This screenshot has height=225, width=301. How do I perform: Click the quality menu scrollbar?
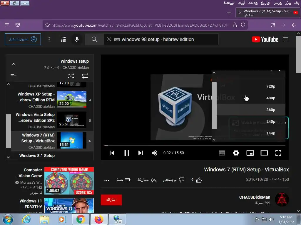click(214, 105)
